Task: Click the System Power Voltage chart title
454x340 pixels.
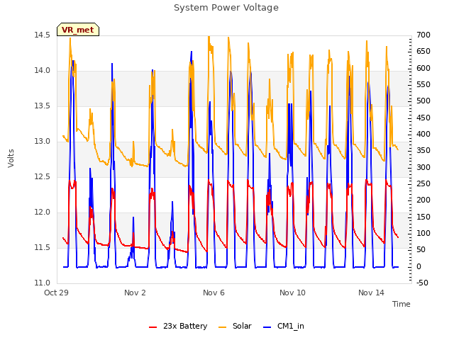Action: pos(226,8)
